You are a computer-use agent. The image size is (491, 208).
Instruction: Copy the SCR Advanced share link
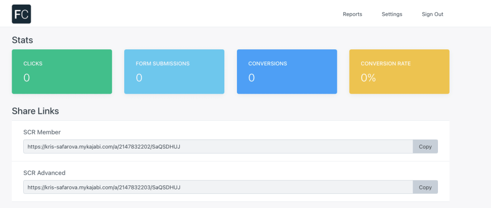pos(425,187)
